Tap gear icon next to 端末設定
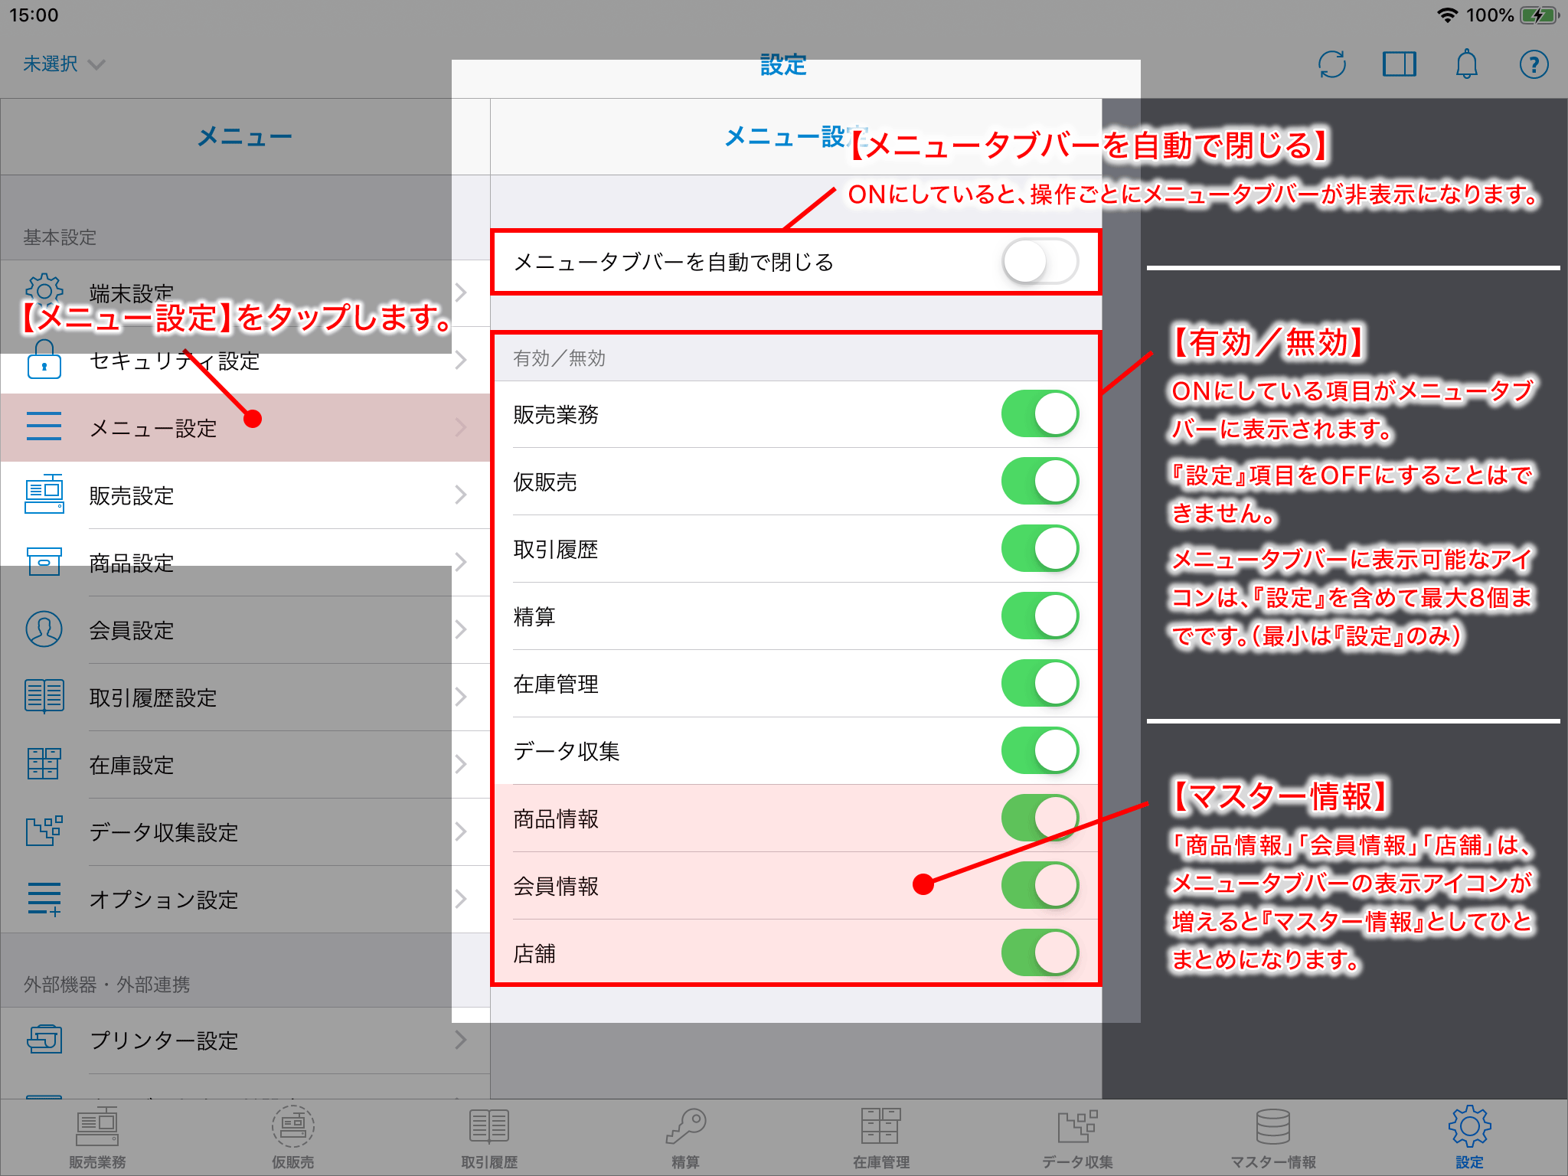The image size is (1568, 1176). (44, 291)
